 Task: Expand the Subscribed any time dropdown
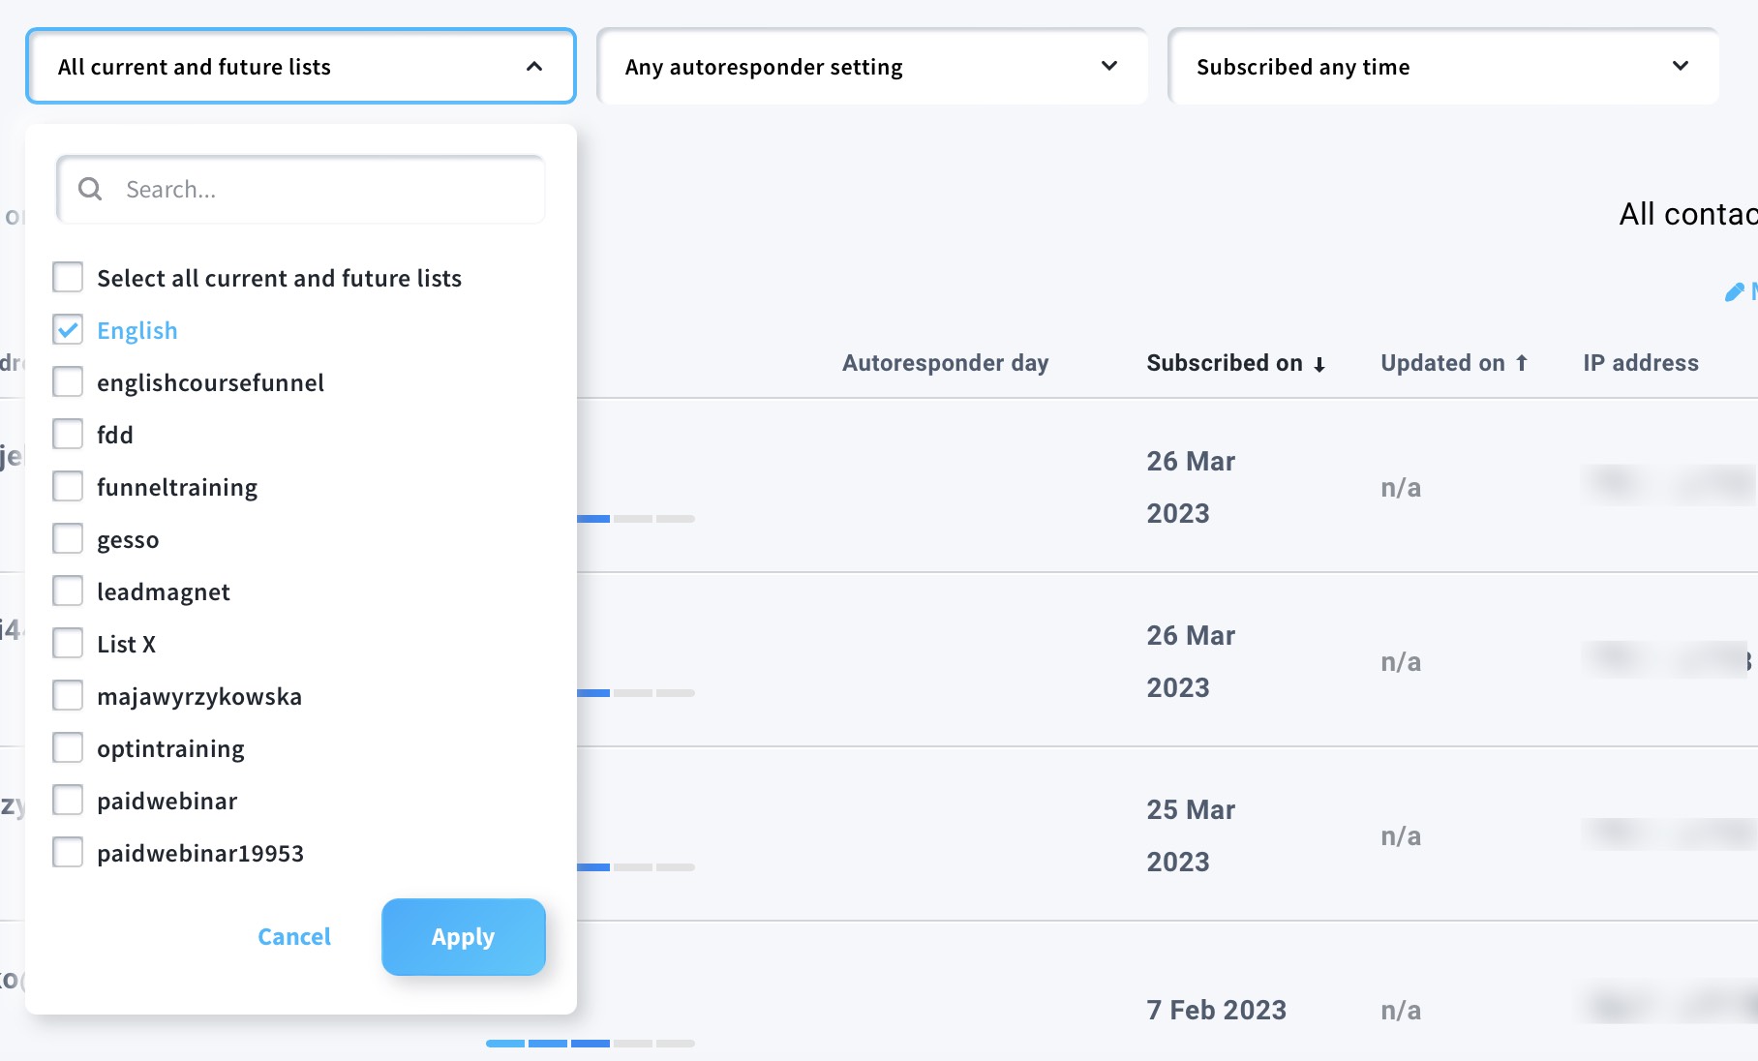1442,67
